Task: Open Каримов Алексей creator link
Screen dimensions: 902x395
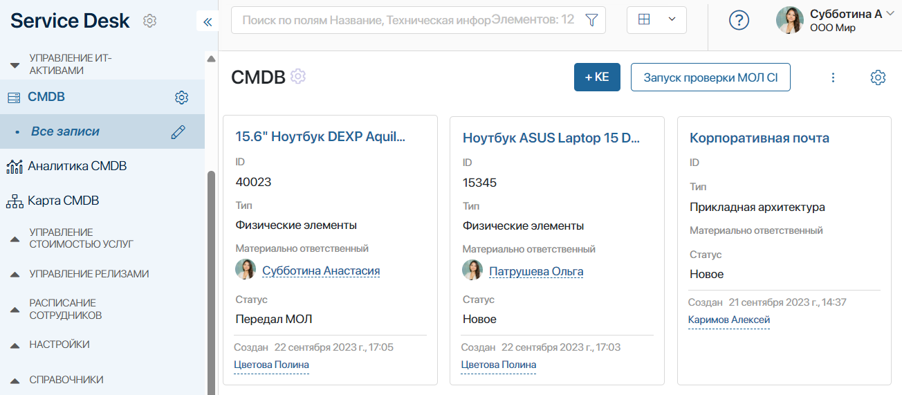Action: click(729, 320)
